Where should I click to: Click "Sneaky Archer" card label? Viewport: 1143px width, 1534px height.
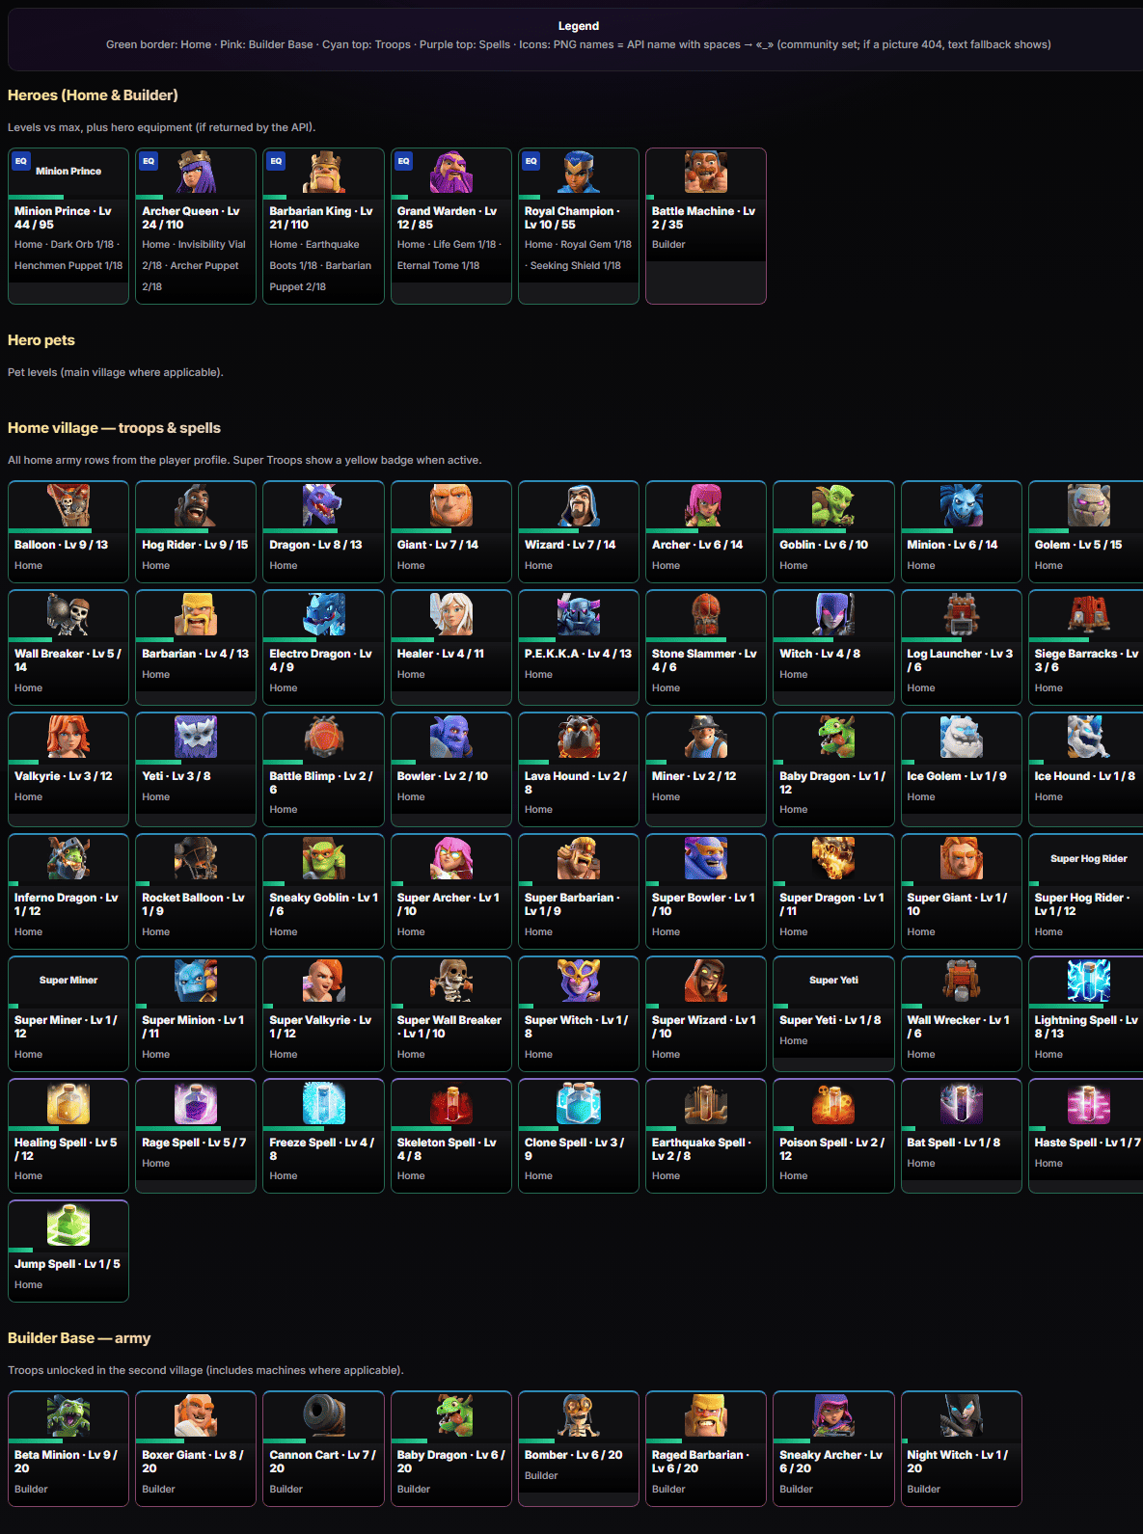830,1462
